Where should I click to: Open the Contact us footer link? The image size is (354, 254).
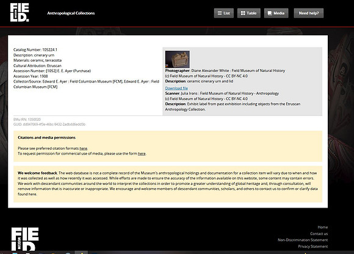click(319, 234)
